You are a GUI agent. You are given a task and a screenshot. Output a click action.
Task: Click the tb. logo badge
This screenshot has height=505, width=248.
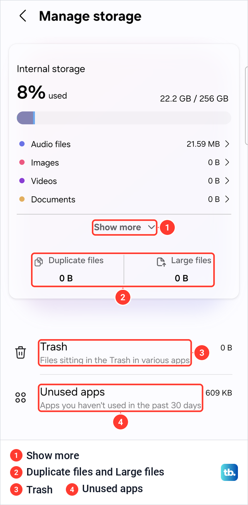(229, 472)
